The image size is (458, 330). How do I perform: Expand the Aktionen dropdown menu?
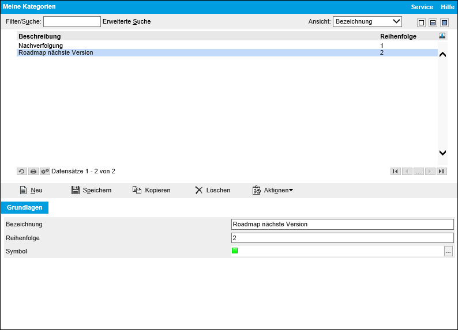(273, 190)
